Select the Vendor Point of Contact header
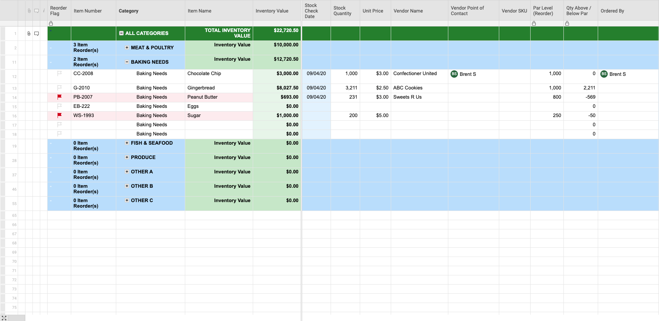 [473, 11]
